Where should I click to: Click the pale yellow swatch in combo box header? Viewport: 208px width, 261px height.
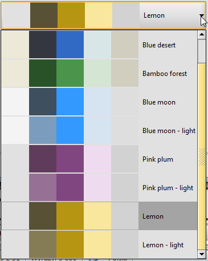[99, 15]
